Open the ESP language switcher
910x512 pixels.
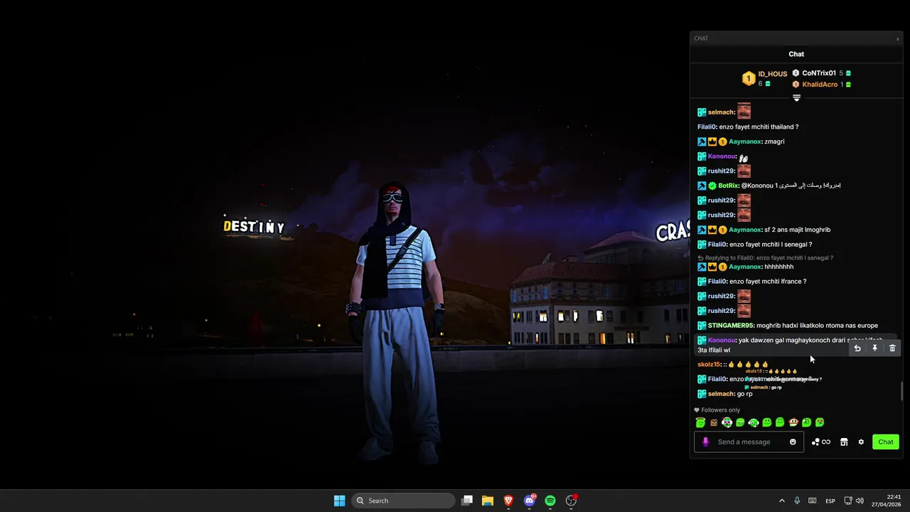(830, 501)
